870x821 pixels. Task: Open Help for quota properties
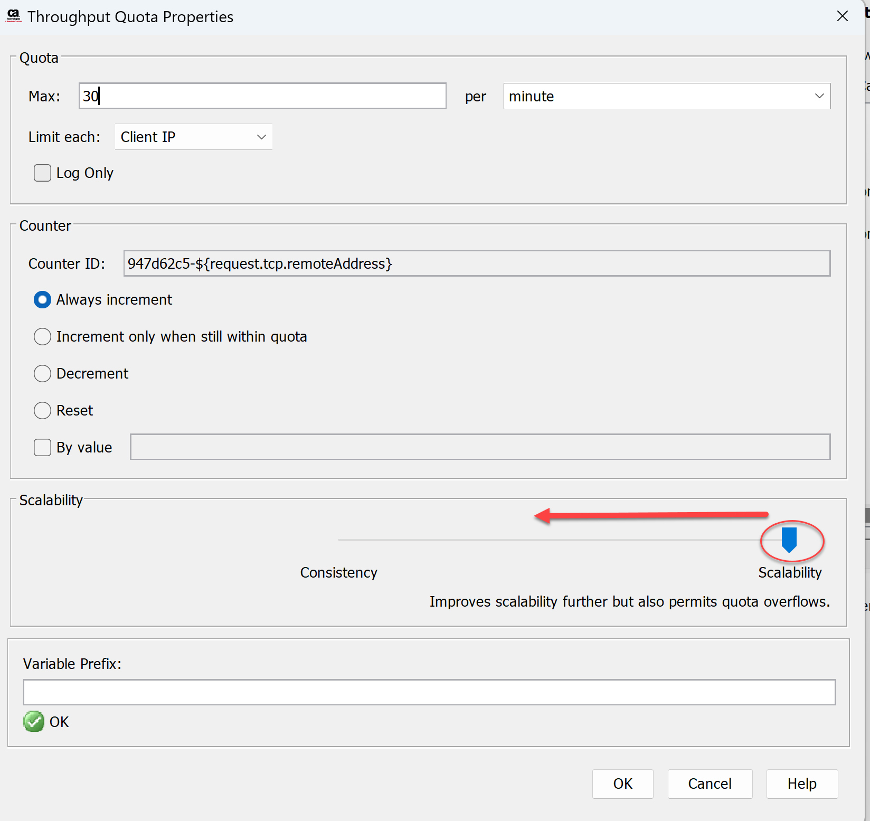pyautogui.click(x=801, y=784)
